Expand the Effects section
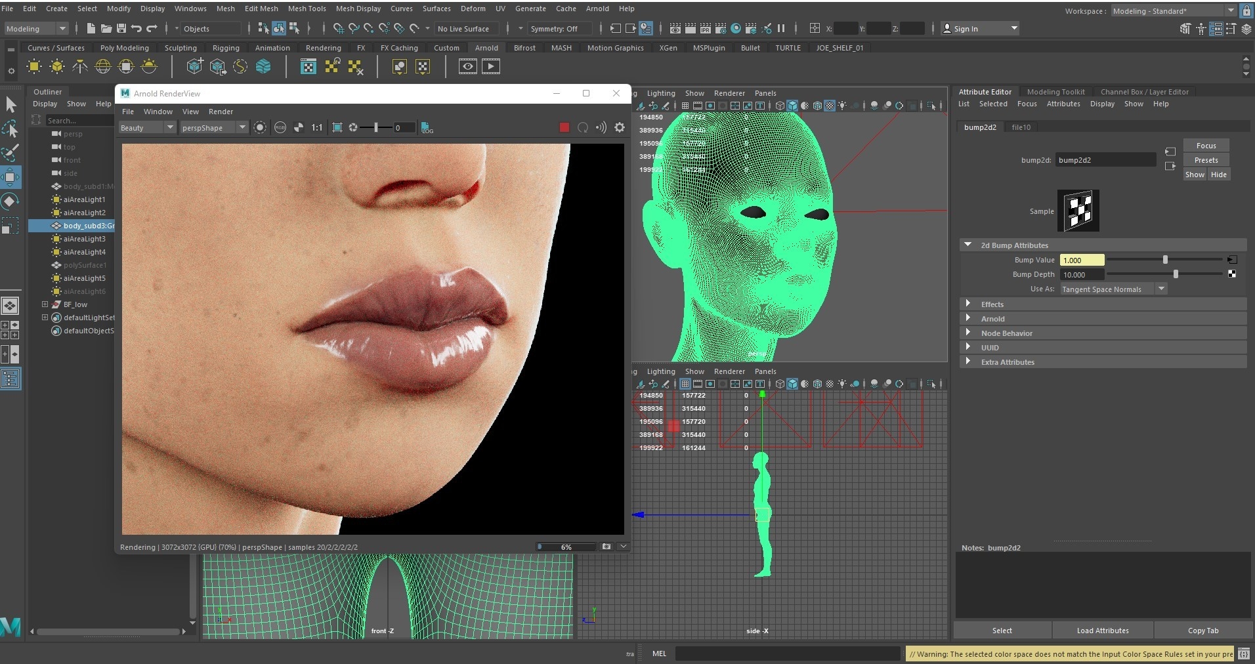The width and height of the screenshot is (1255, 664). [x=968, y=304]
